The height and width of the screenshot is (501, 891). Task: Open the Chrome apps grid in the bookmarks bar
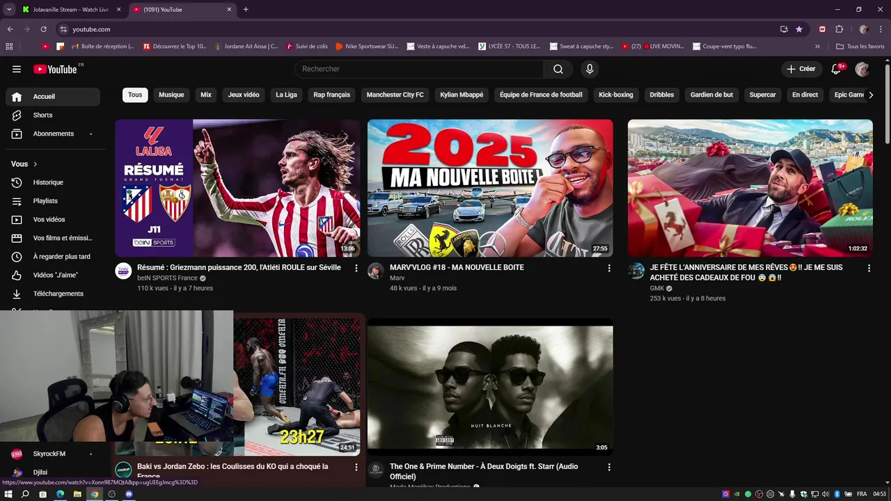coord(9,47)
